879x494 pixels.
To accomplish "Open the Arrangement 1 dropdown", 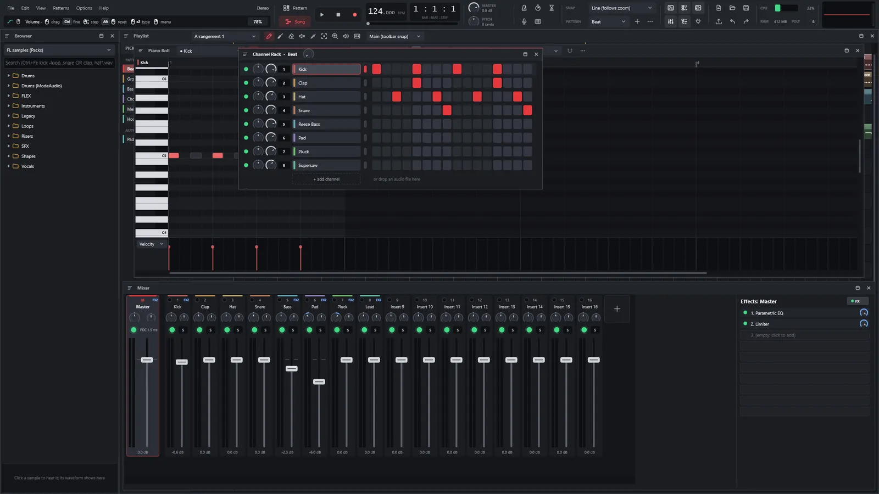I will pyautogui.click(x=225, y=36).
